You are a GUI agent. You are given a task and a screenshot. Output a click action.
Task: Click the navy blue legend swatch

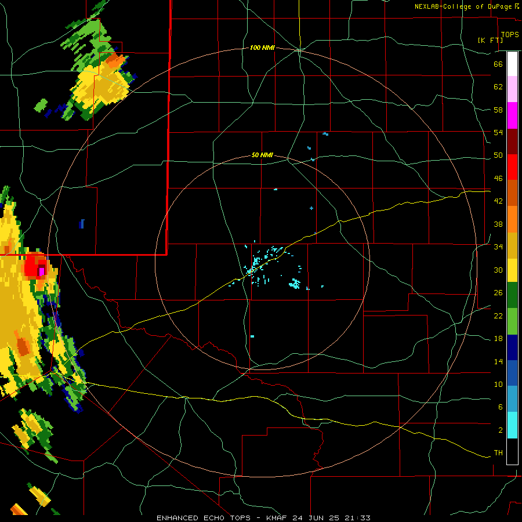coord(512,347)
